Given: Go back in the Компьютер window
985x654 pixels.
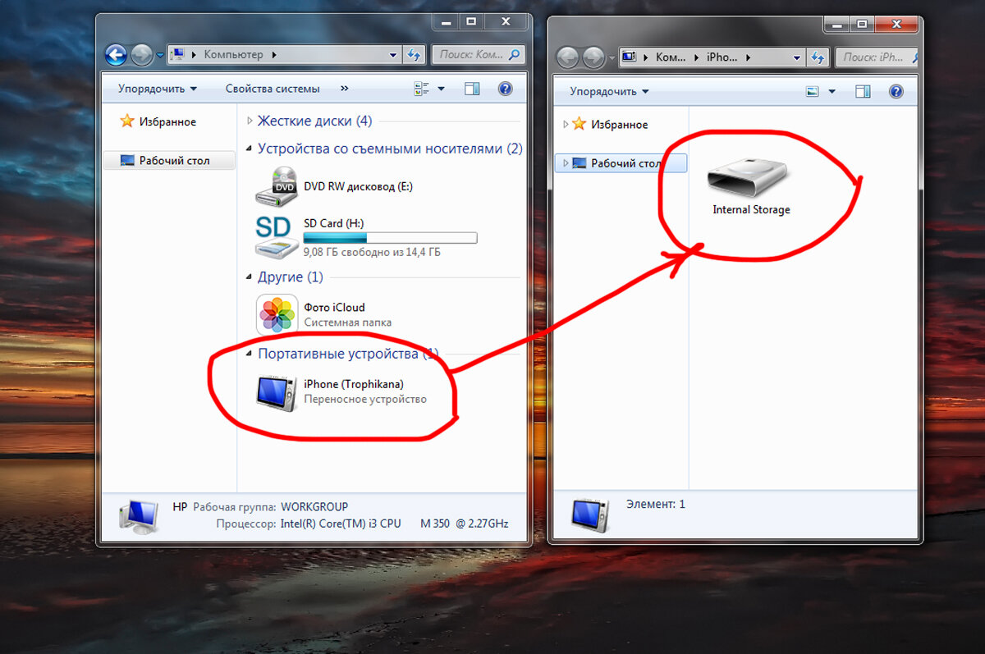Looking at the screenshot, I should pos(117,55).
